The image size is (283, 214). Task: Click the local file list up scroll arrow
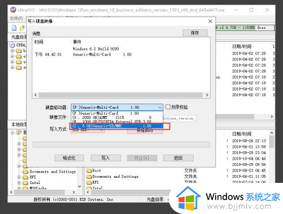tap(272, 133)
